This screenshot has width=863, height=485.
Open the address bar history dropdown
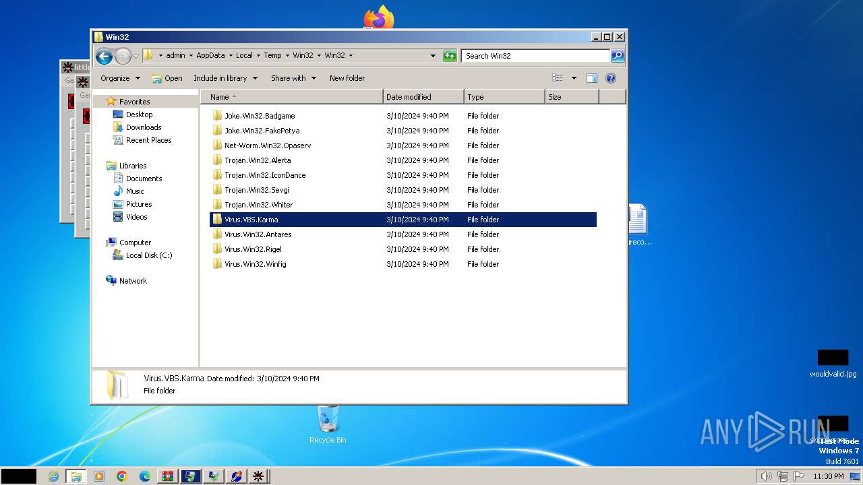[433, 56]
